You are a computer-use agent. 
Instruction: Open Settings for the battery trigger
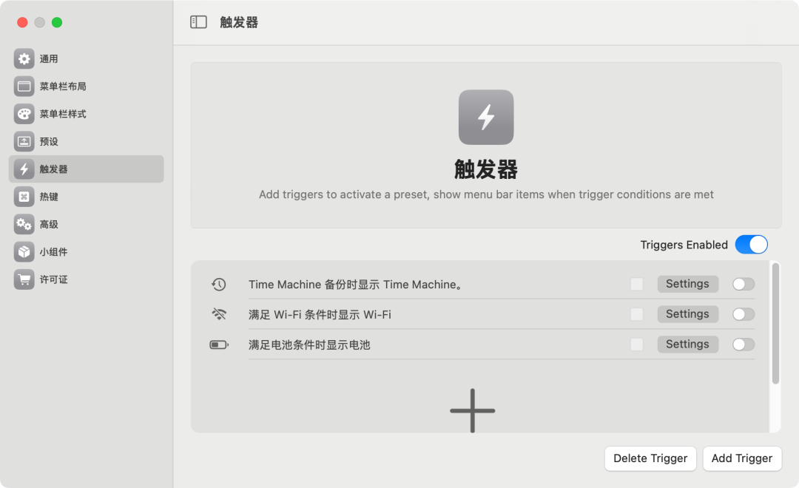coord(687,344)
